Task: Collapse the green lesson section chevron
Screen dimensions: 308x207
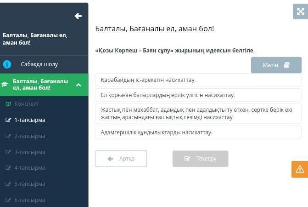Action: coord(78,85)
